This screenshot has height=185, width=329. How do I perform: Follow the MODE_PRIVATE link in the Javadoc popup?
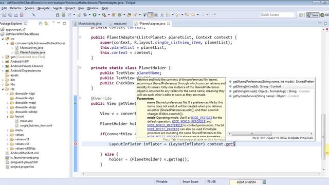click(202, 118)
